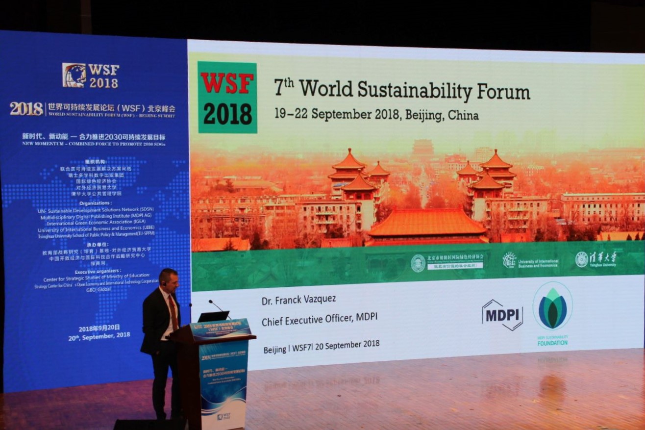This screenshot has width=645, height=430.
Task: Click "20th, September, 2018" on the blue banner
Action: [99, 336]
